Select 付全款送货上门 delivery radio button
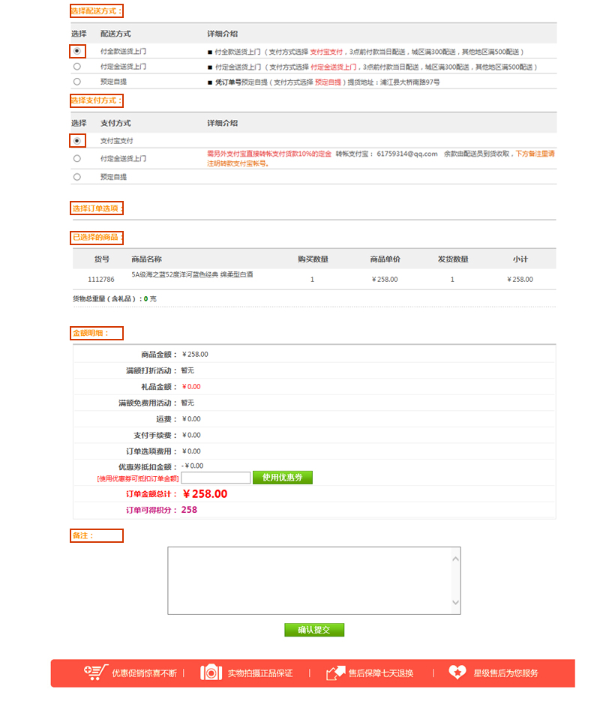 pos(76,51)
